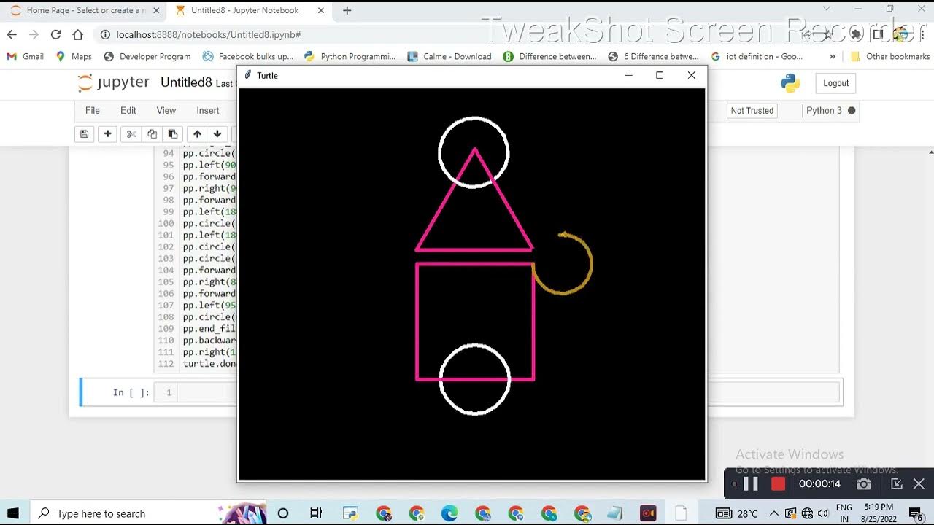934x525 pixels.
Task: Insert a cell below with plus icon
Action: click(x=107, y=133)
